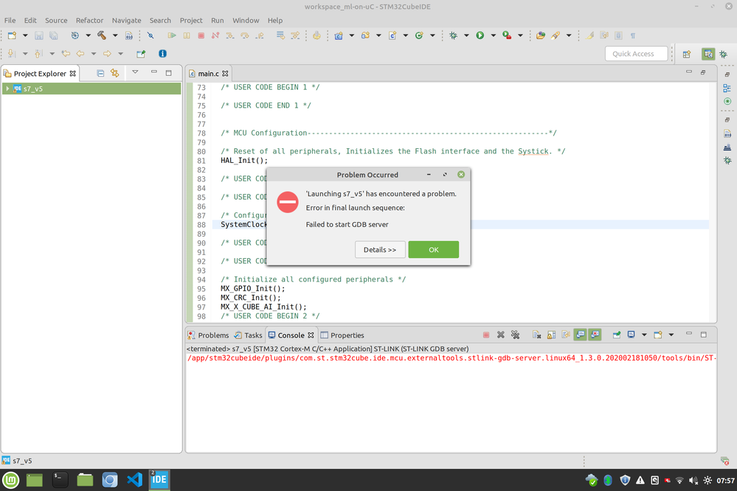Open the Refactor menu
The height and width of the screenshot is (491, 737).
tap(89, 21)
